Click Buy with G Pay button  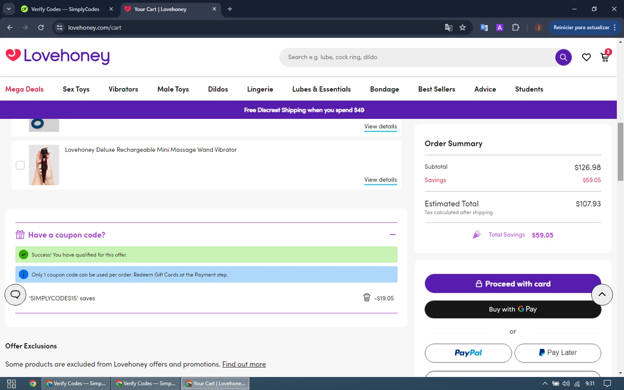tap(513, 309)
